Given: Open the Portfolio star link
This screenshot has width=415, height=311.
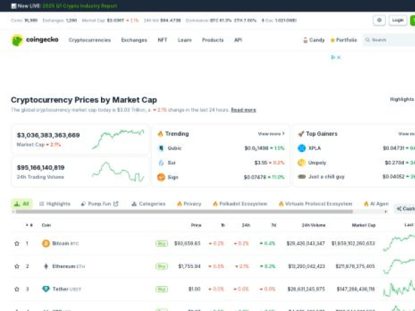Looking at the screenshot, I should [344, 40].
